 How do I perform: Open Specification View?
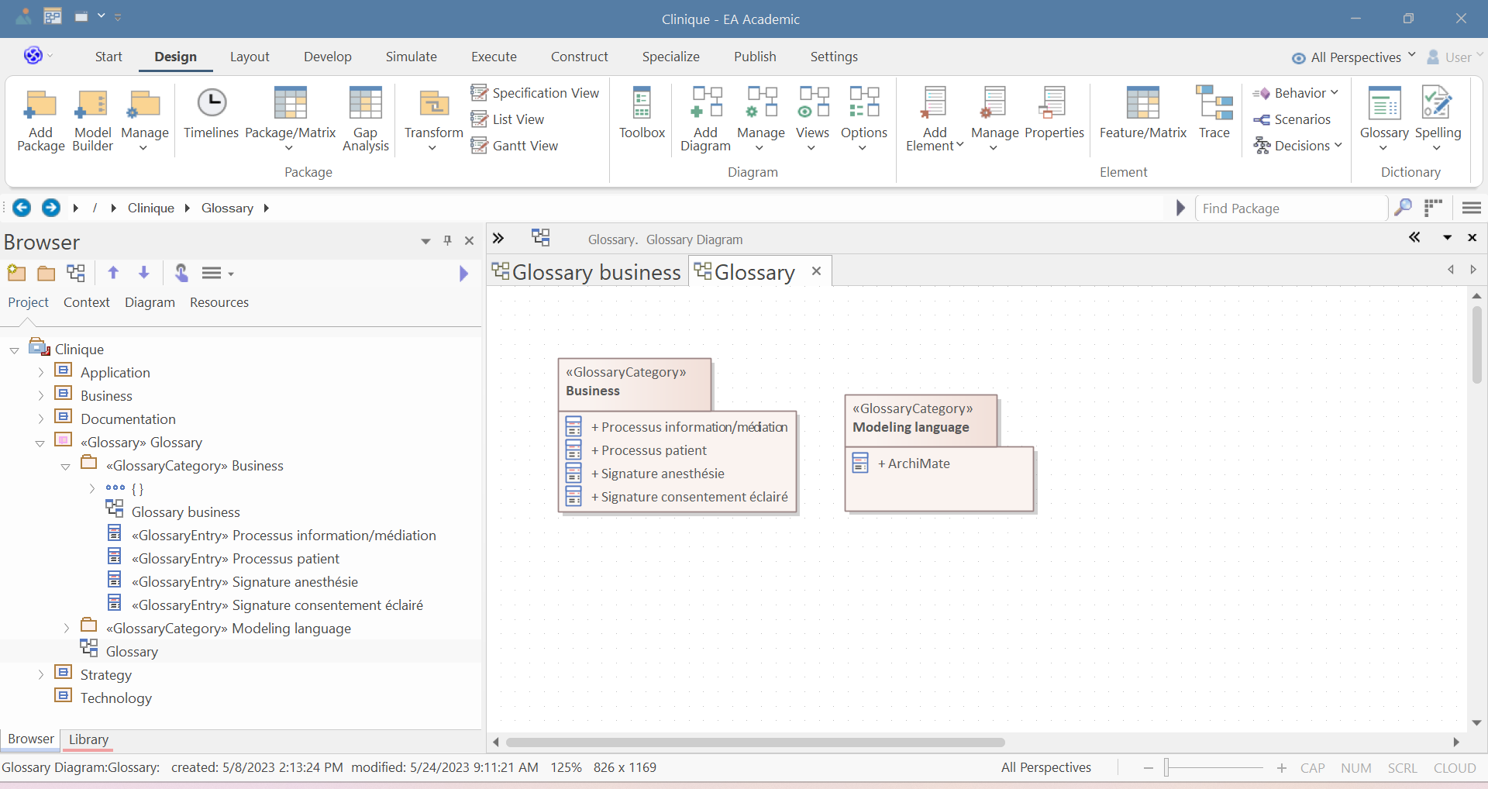[x=535, y=93]
